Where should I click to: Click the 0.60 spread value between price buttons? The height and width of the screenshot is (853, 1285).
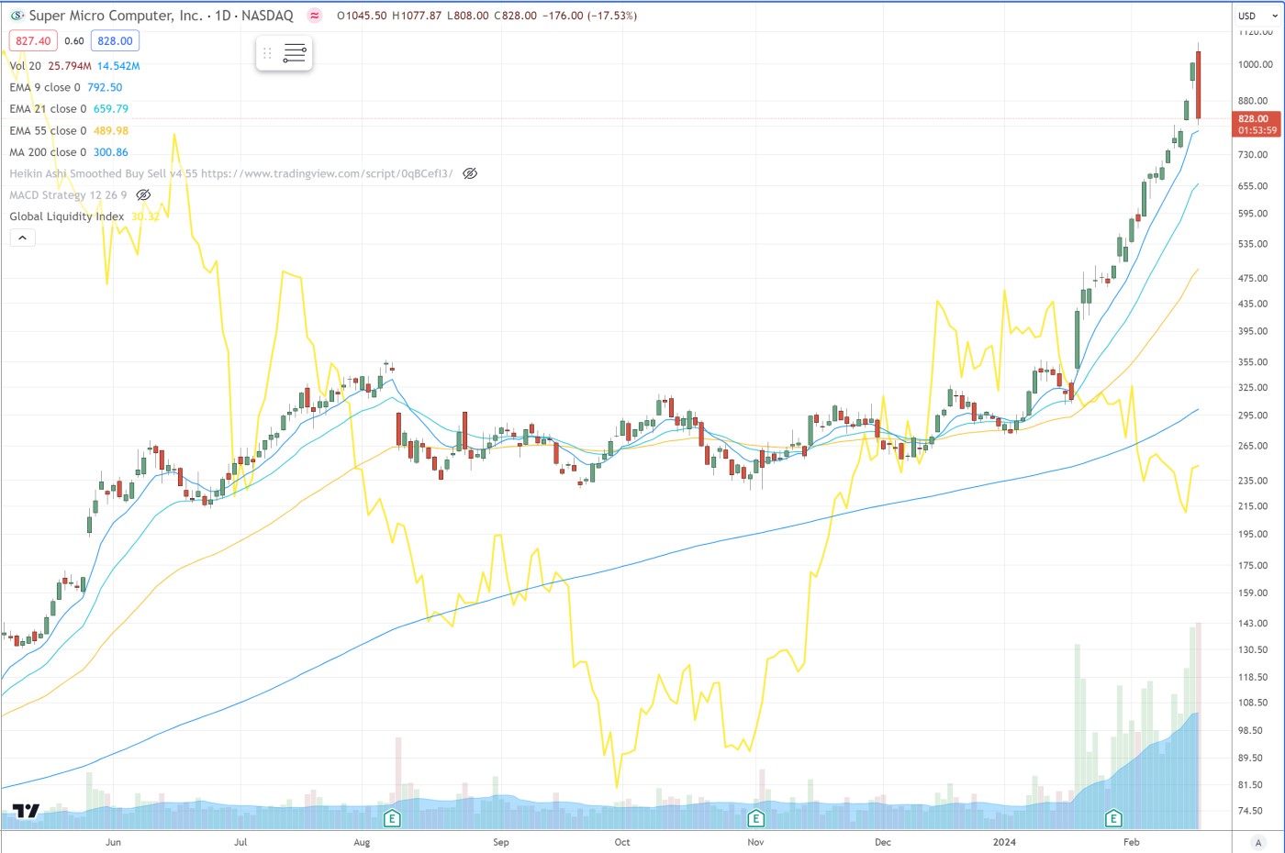tap(74, 41)
